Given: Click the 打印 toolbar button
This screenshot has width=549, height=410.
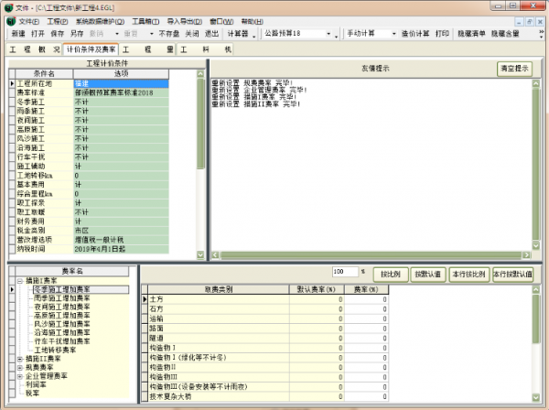Looking at the screenshot, I should click(442, 34).
